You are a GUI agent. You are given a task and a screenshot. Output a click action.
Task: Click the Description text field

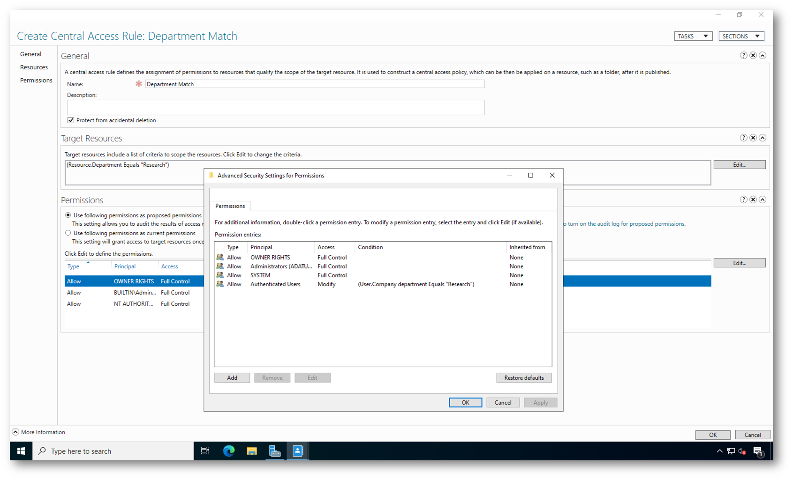[275, 107]
